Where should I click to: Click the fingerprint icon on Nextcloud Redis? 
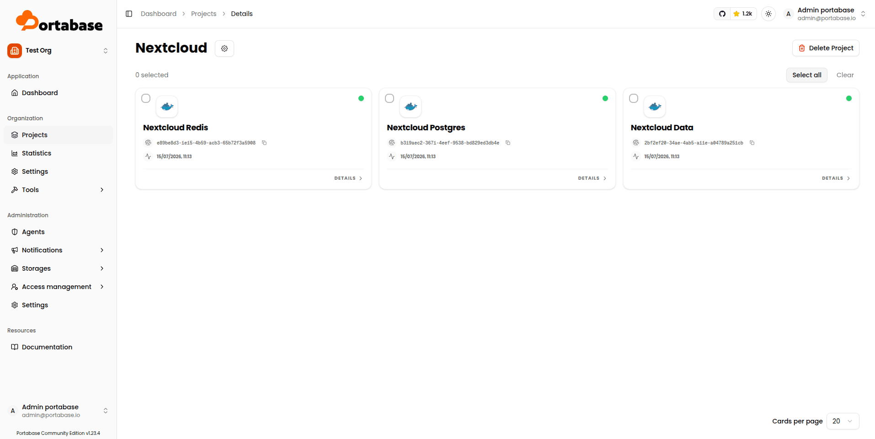coord(148,143)
